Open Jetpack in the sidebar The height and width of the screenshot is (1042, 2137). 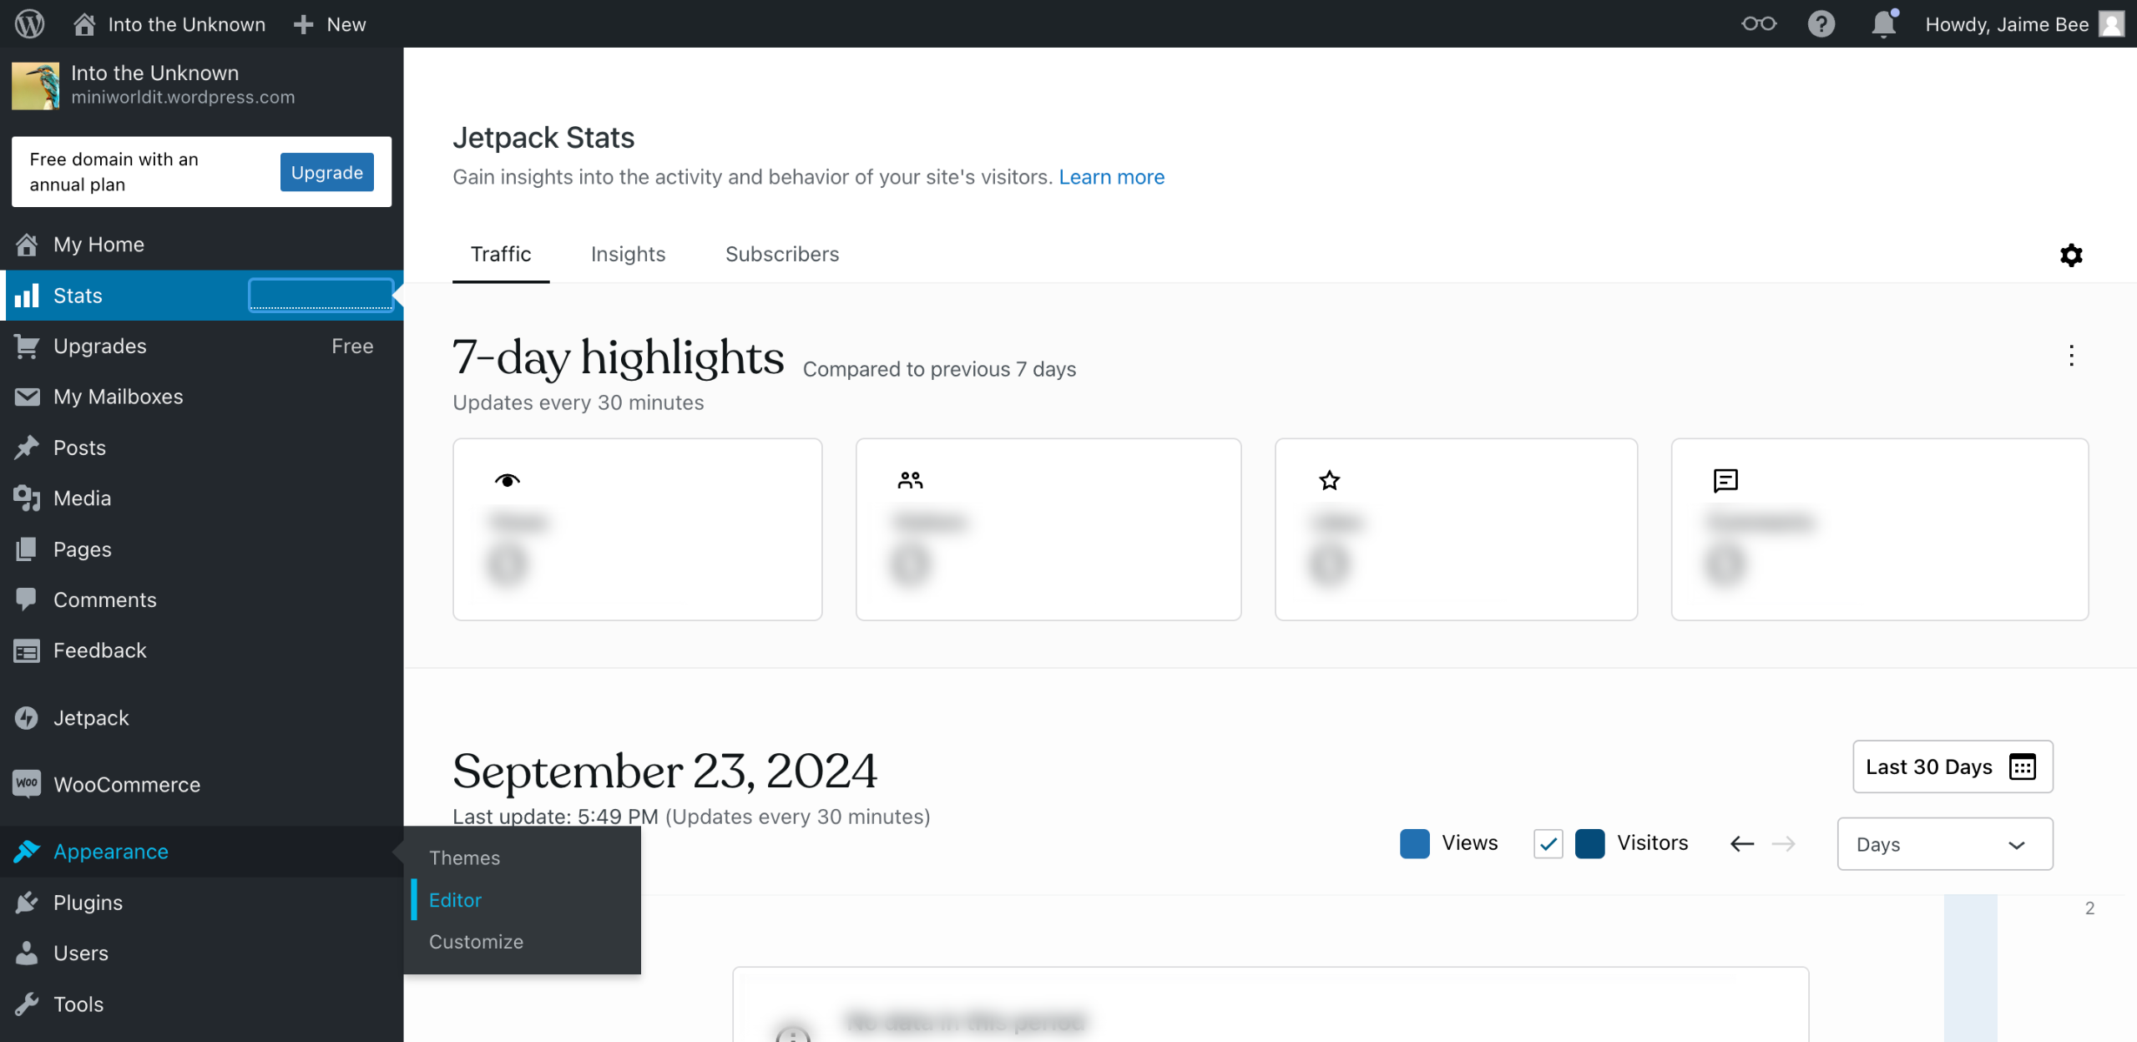click(x=91, y=718)
